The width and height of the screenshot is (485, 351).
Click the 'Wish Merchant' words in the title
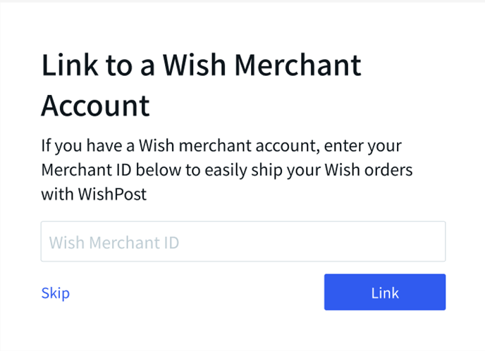(262, 65)
